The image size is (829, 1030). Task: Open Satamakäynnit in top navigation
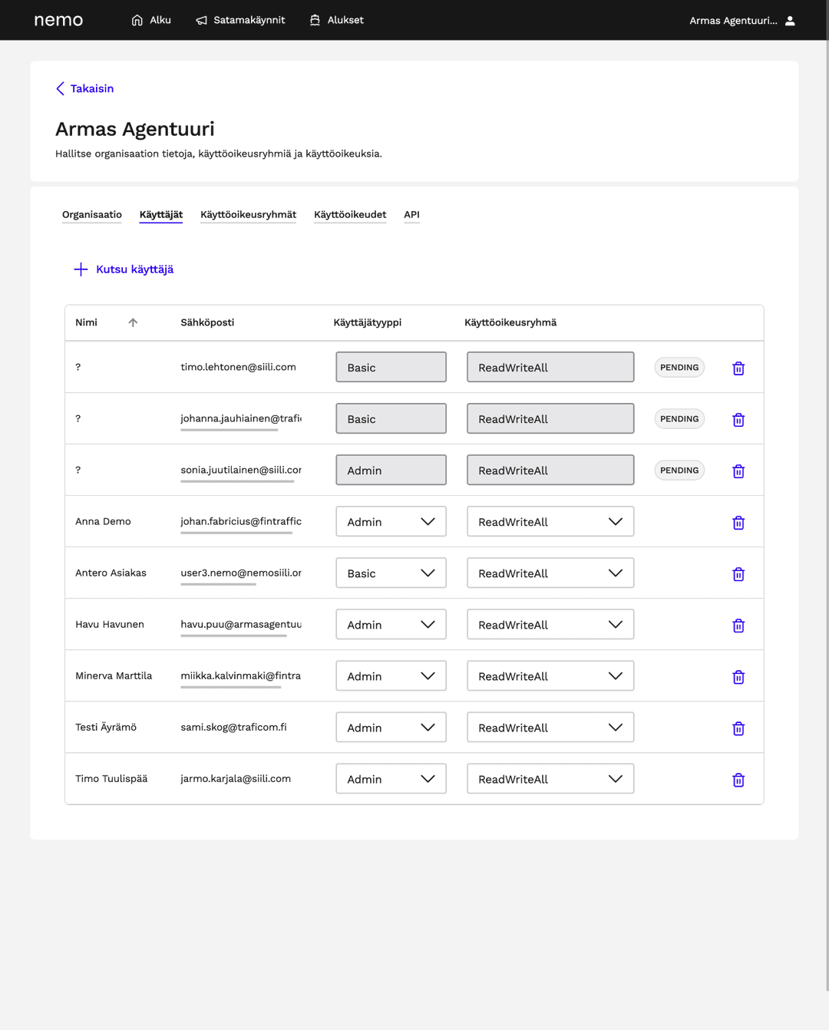(240, 20)
